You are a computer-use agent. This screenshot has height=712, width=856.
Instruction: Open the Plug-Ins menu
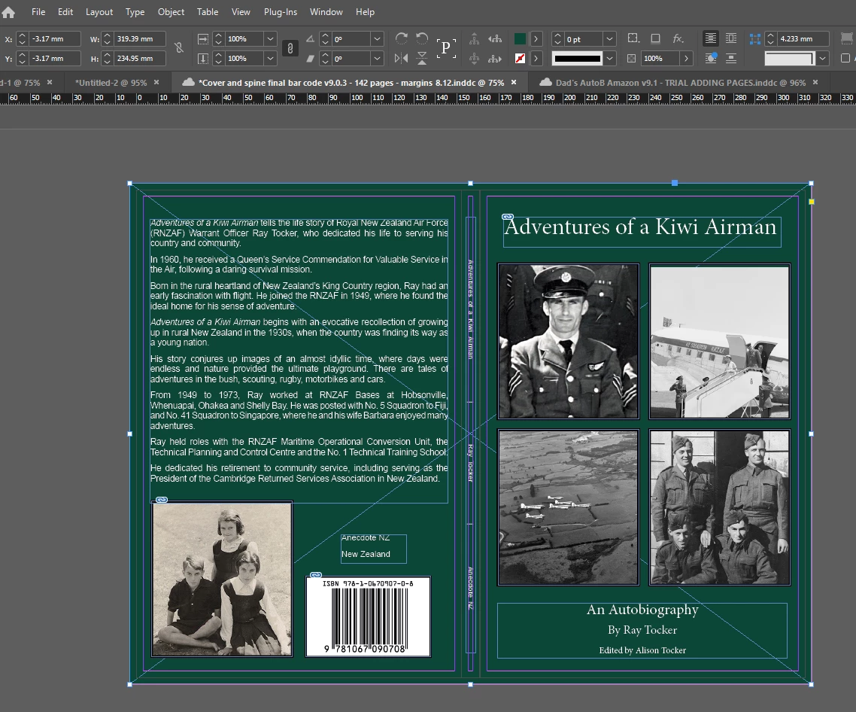click(x=281, y=12)
